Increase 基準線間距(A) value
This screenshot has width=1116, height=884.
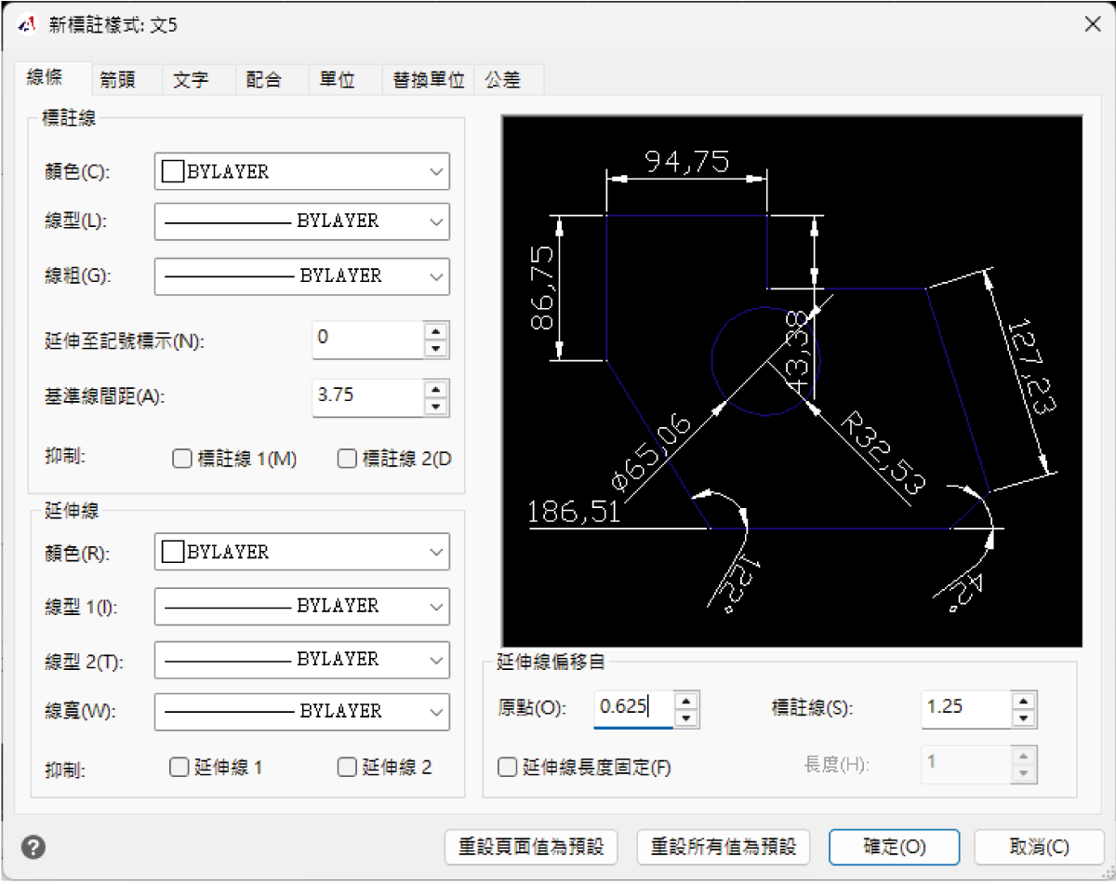(x=435, y=388)
